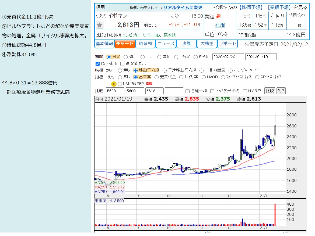Open the リバーHD comparison link
Image resolution: width=315 pixels, height=236 pixels.
(152, 35)
